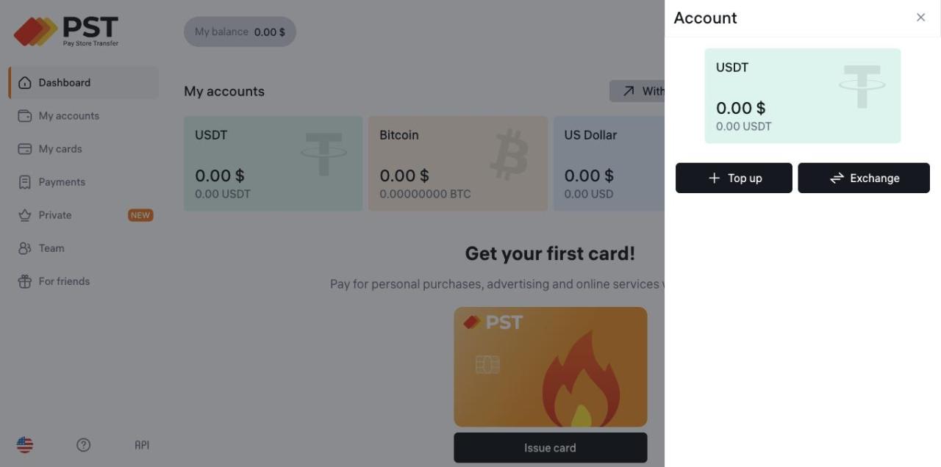Open the API link in sidebar
The image size is (941, 467).
(x=142, y=445)
